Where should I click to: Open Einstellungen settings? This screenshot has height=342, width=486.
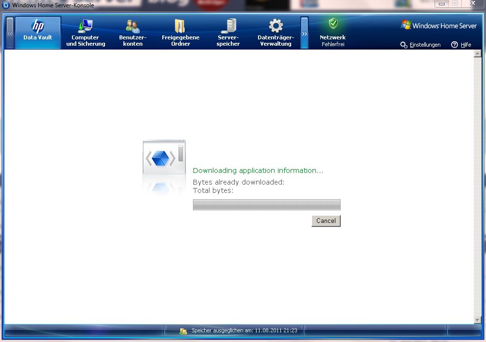(x=420, y=45)
